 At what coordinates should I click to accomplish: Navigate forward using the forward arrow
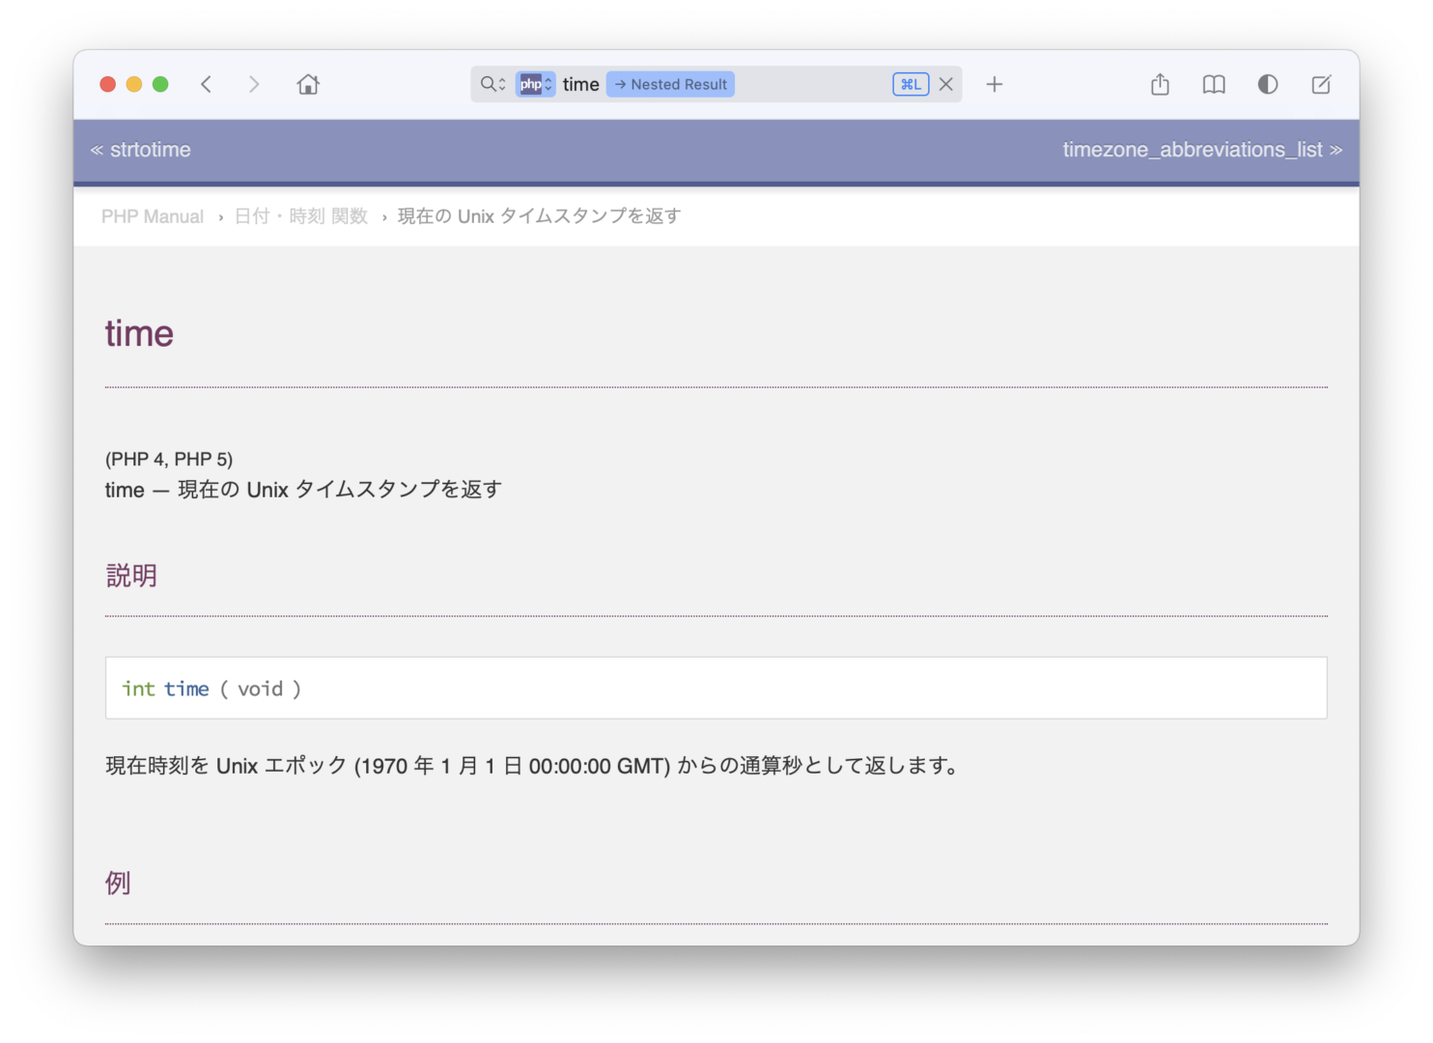[x=254, y=84]
